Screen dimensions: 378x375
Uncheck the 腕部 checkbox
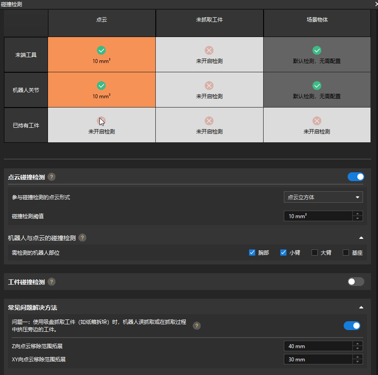click(252, 252)
